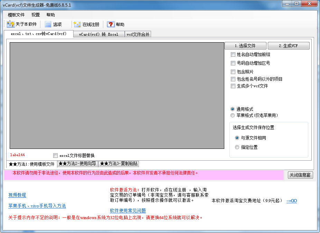
Task: Check 包含姓名号码以外的项目 option
Action: 234,79
